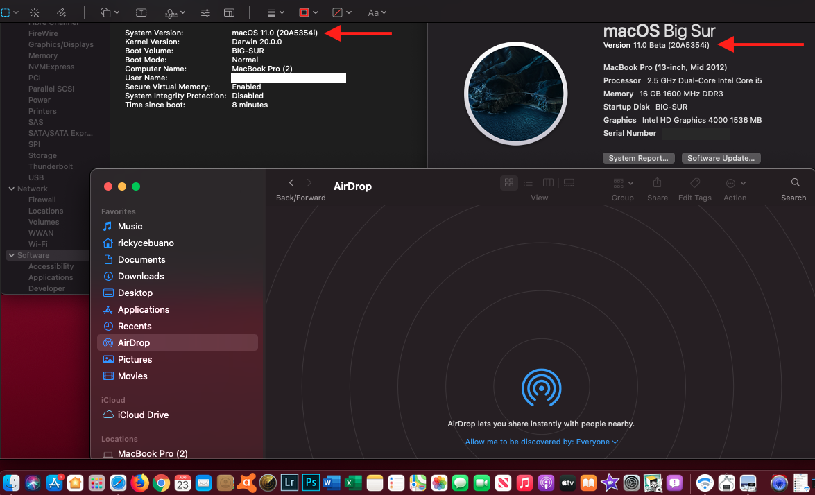Open the Adjust Size tool
The width and height of the screenshot is (815, 495).
pos(229,12)
